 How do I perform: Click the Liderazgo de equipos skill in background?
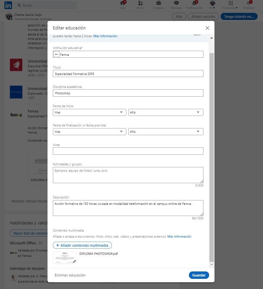[x=27, y=268]
